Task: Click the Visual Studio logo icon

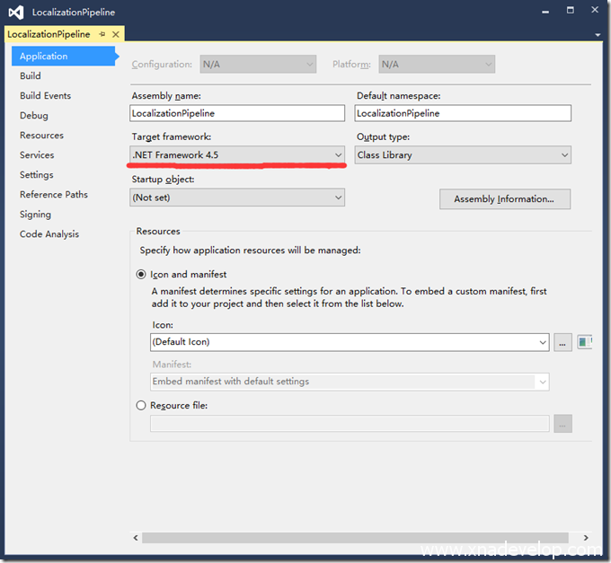Action: [15, 13]
